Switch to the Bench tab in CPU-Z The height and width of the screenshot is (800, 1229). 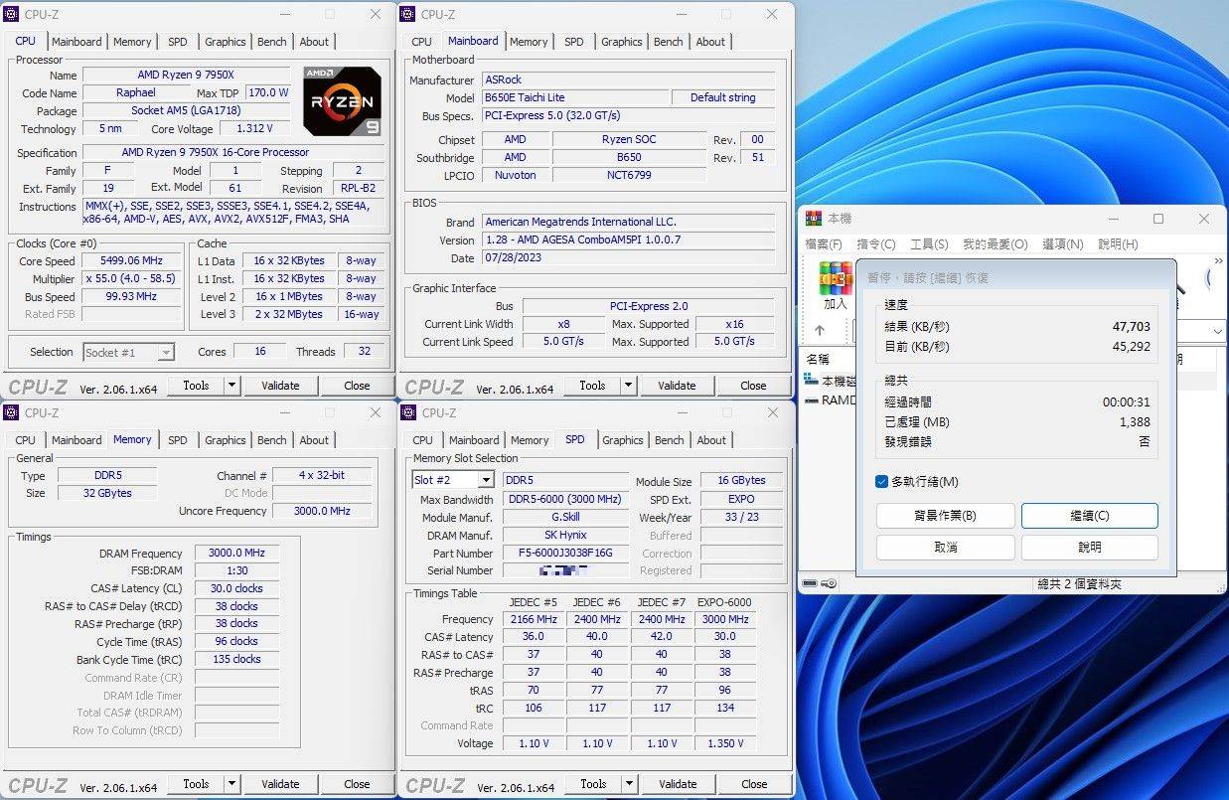(271, 41)
